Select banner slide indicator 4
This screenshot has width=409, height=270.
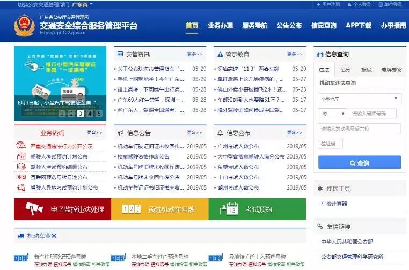(90, 113)
